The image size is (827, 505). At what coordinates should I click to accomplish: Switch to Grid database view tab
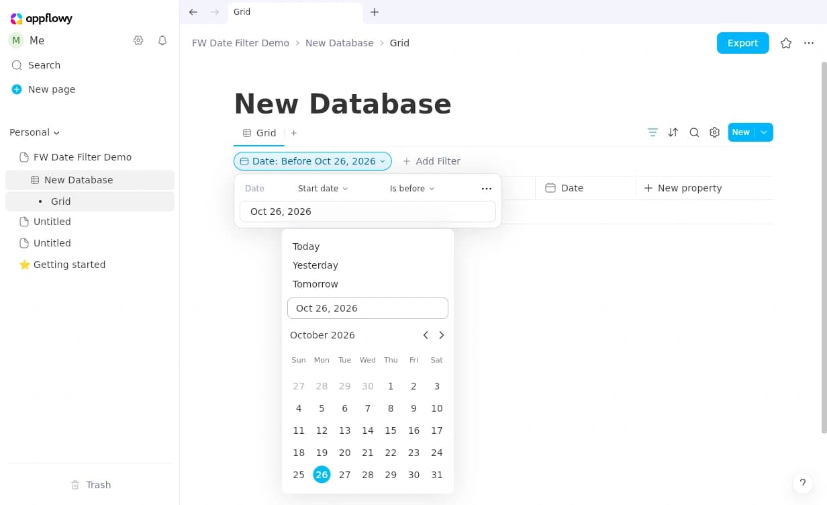(x=259, y=133)
